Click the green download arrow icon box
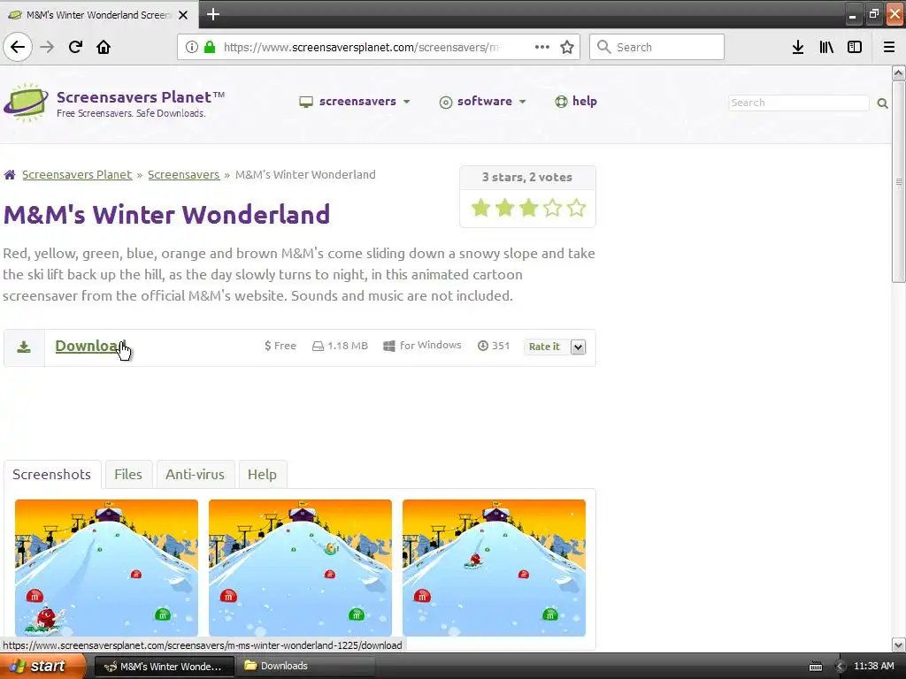The image size is (906, 679). click(x=24, y=347)
